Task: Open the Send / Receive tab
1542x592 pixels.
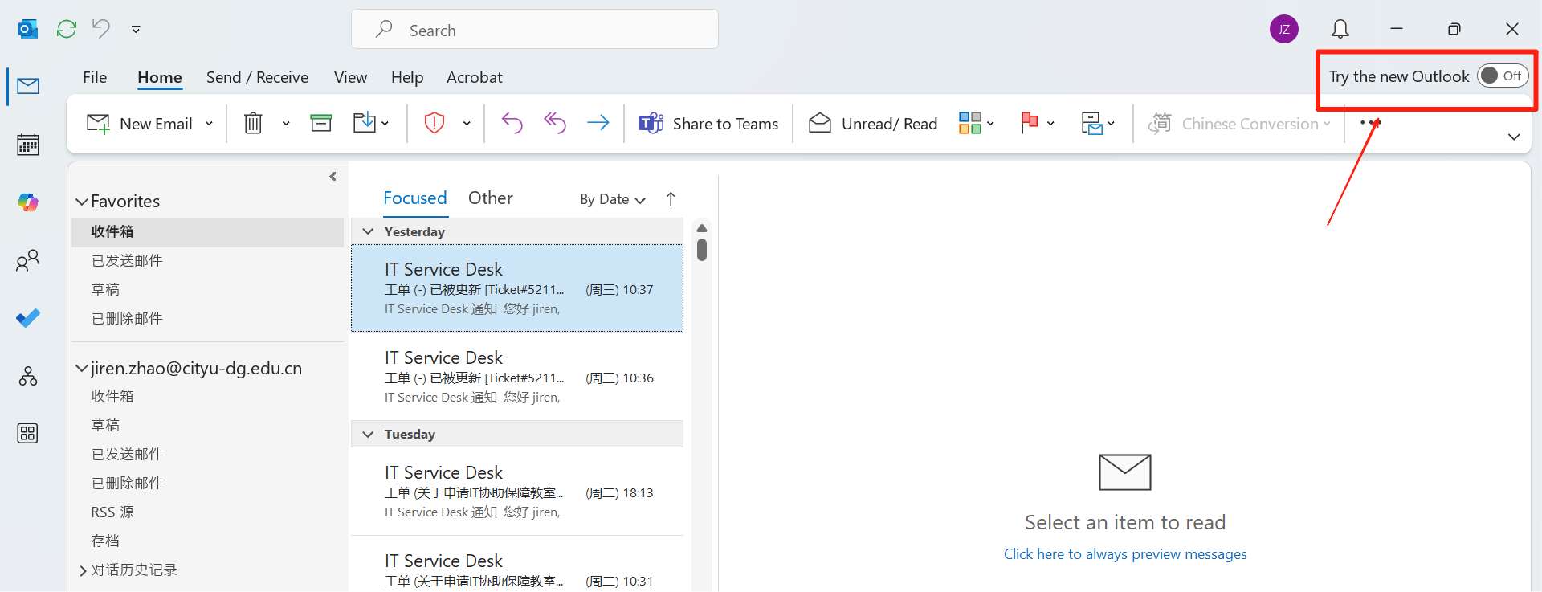Action: pos(257,77)
